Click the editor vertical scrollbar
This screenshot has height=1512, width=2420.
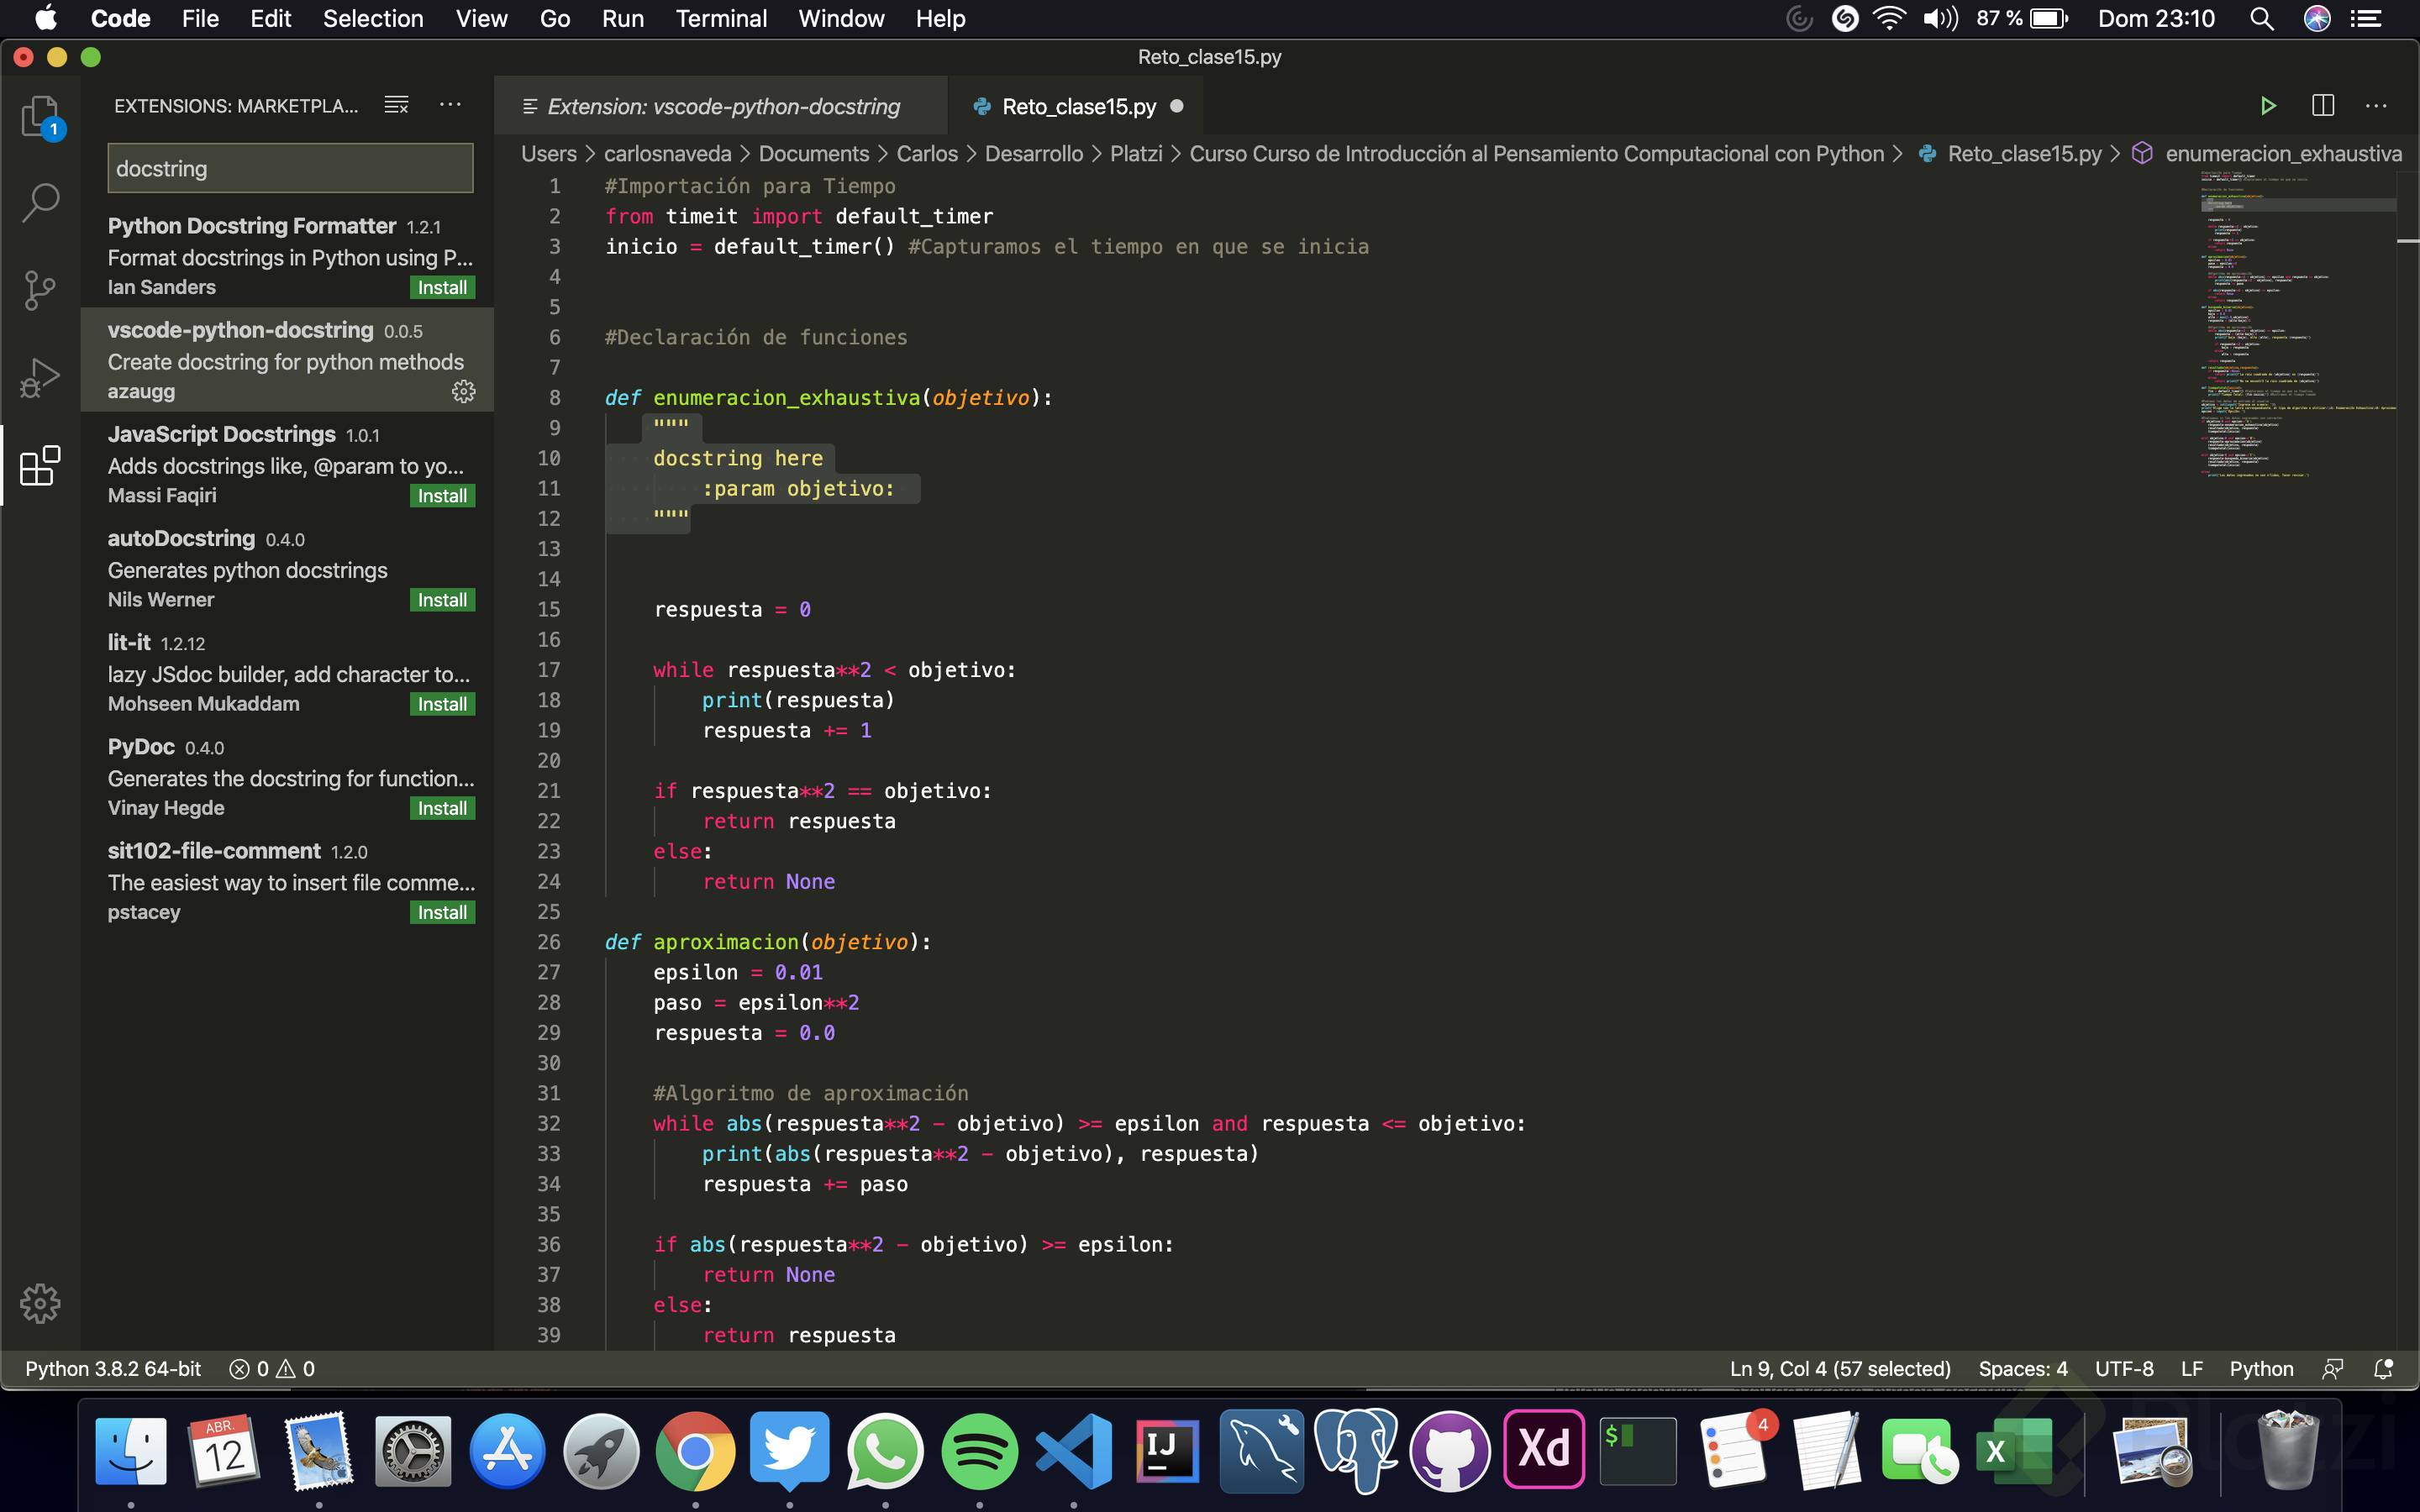tap(2407, 760)
